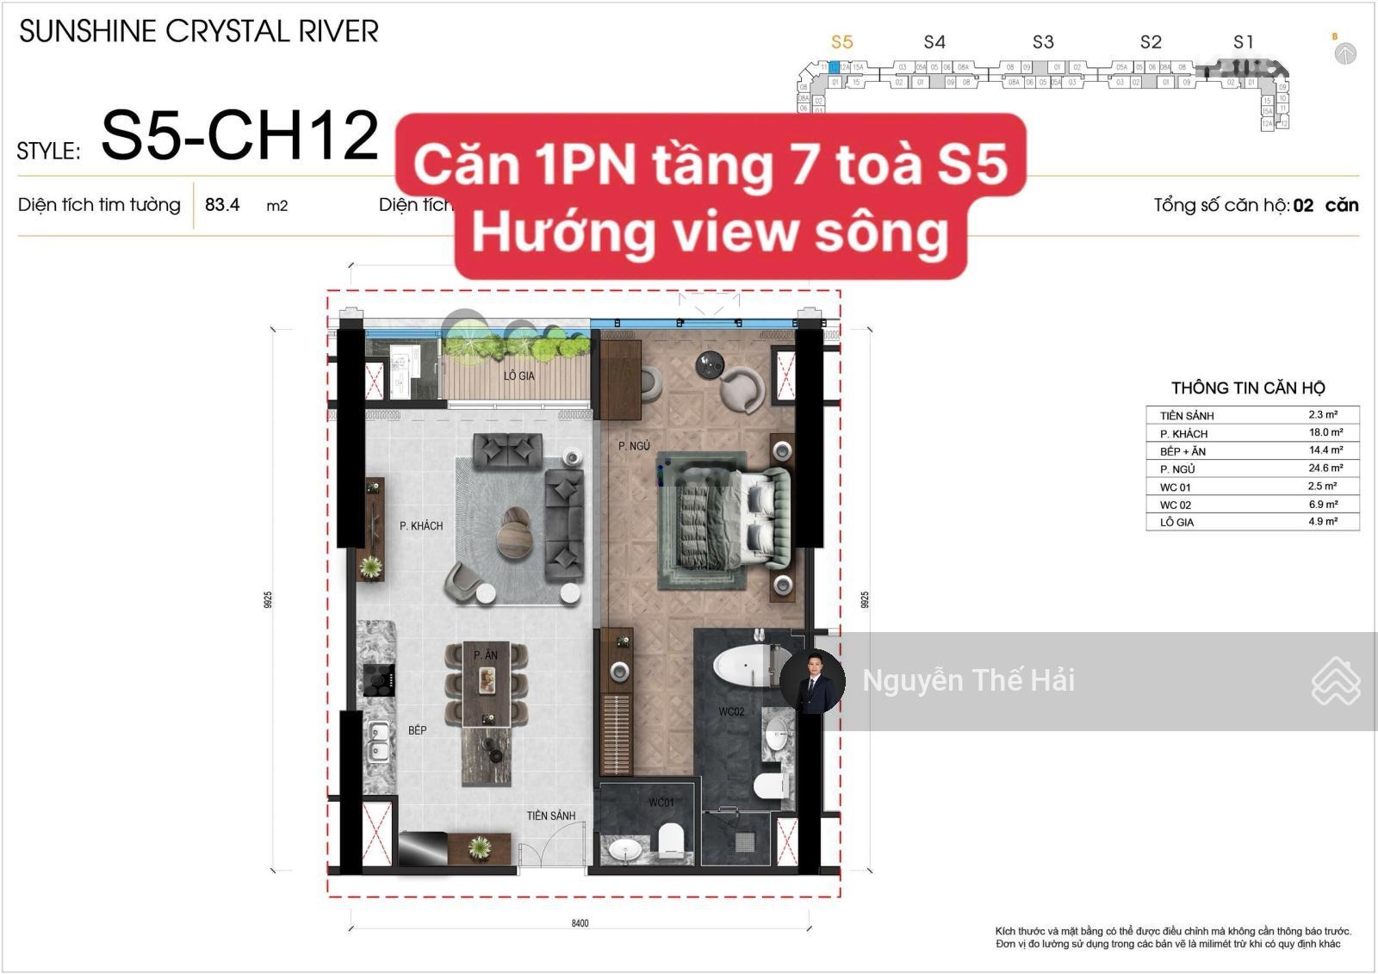The image size is (1378, 974).
Task: Select the "WC 01" row in info table
Action: (1253, 487)
